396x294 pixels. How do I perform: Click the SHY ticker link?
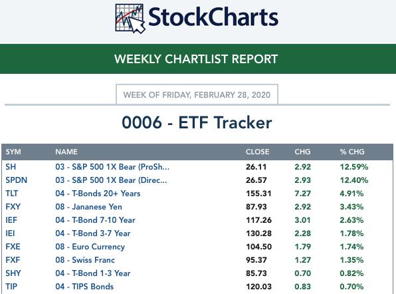[x=13, y=273]
